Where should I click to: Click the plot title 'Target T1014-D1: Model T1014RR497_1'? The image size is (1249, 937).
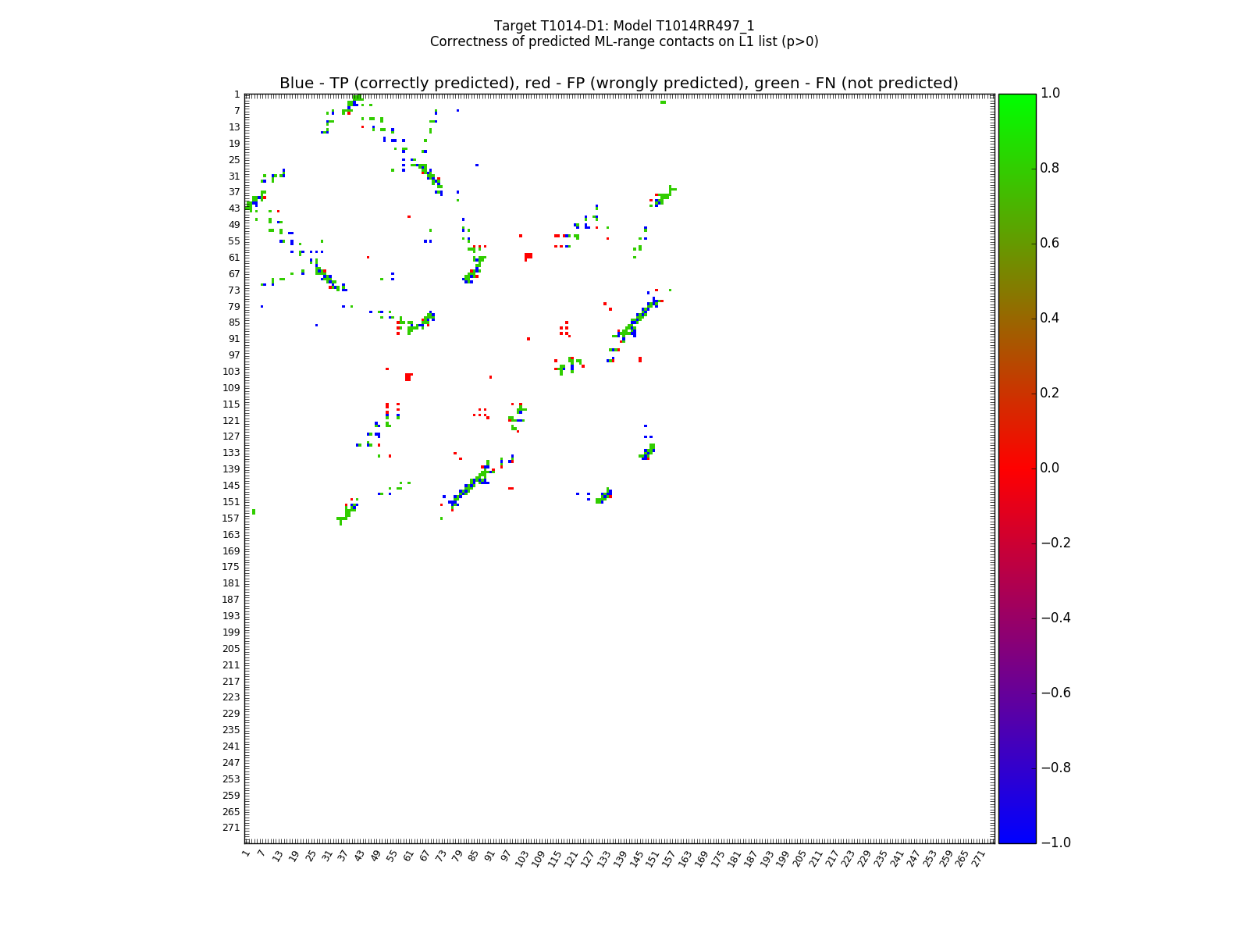pos(624,26)
